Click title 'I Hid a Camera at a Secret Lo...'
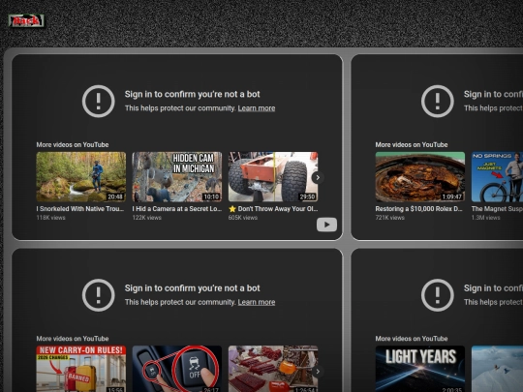 click(x=177, y=209)
